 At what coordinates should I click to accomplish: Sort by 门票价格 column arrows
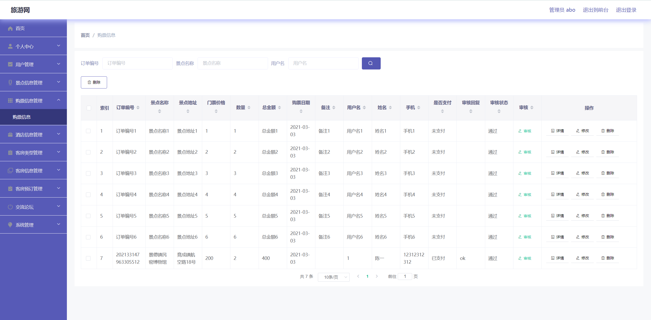click(216, 111)
